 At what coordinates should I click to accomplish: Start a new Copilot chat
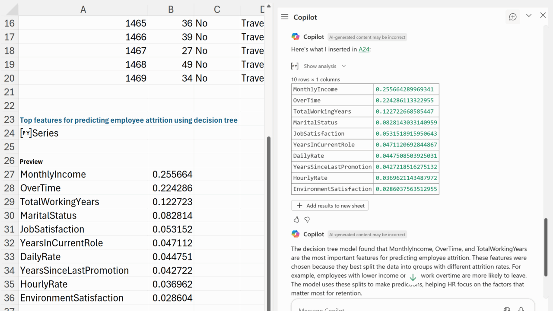click(513, 17)
